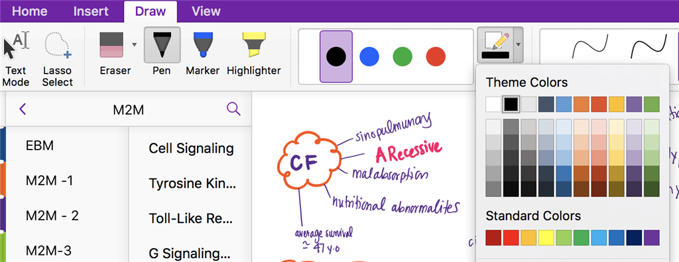Pick the purple standard color swatch
Image resolution: width=679 pixels, height=262 pixels.
652,238
